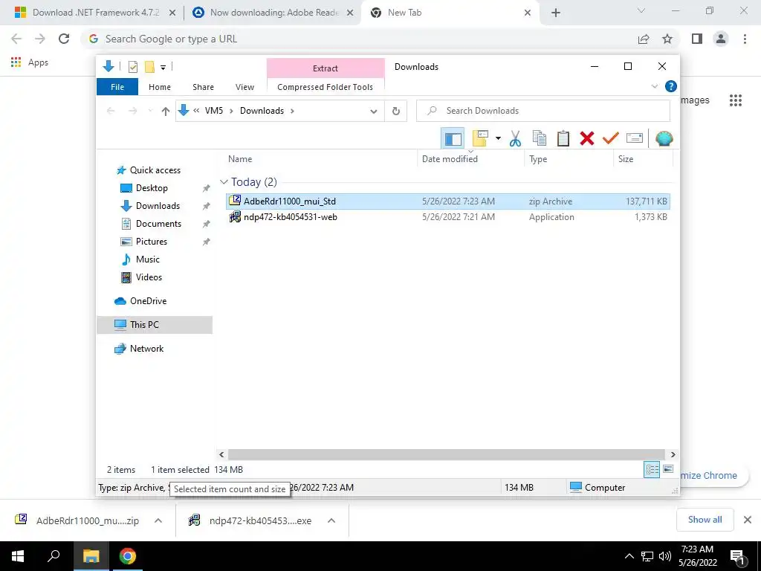Click the Chrome reload page icon

pos(64,39)
